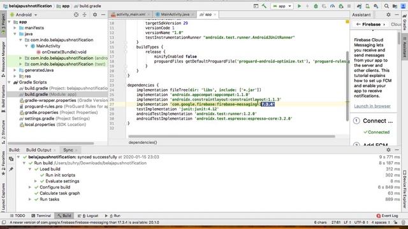Viewport: 408px width, 229px height.
Task: Click the editor horizontal scrollbar
Action: (231, 136)
